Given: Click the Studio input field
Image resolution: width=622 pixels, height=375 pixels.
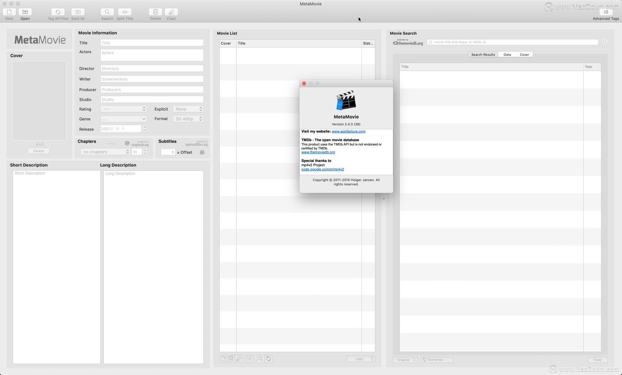Looking at the screenshot, I should [x=152, y=100].
